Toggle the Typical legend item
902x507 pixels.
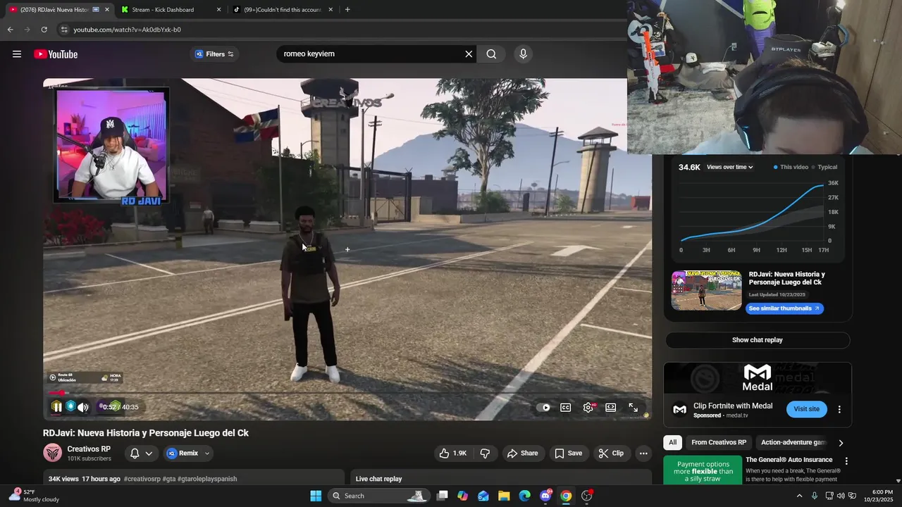click(x=824, y=168)
